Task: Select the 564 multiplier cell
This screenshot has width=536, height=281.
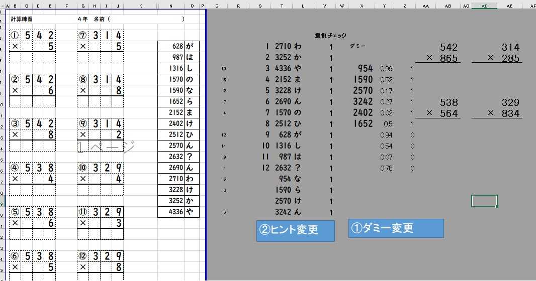Action: (449, 113)
